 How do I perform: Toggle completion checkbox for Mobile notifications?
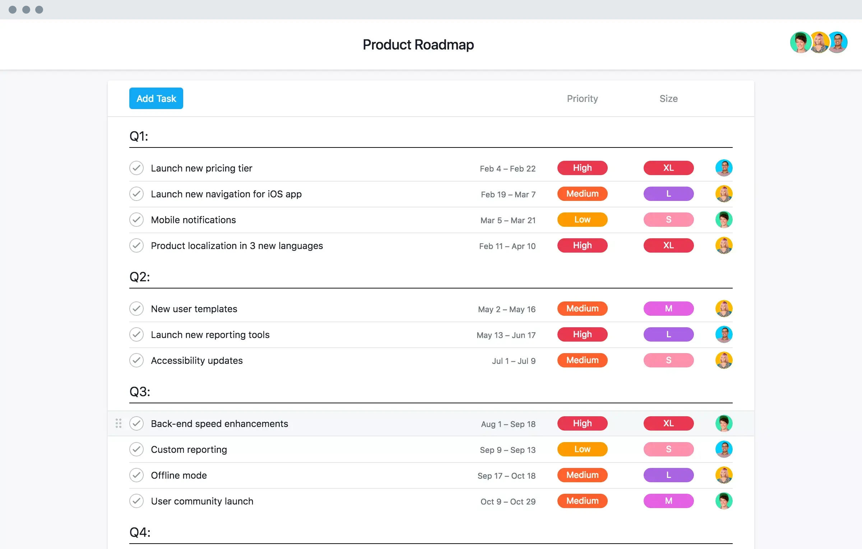[x=136, y=219]
